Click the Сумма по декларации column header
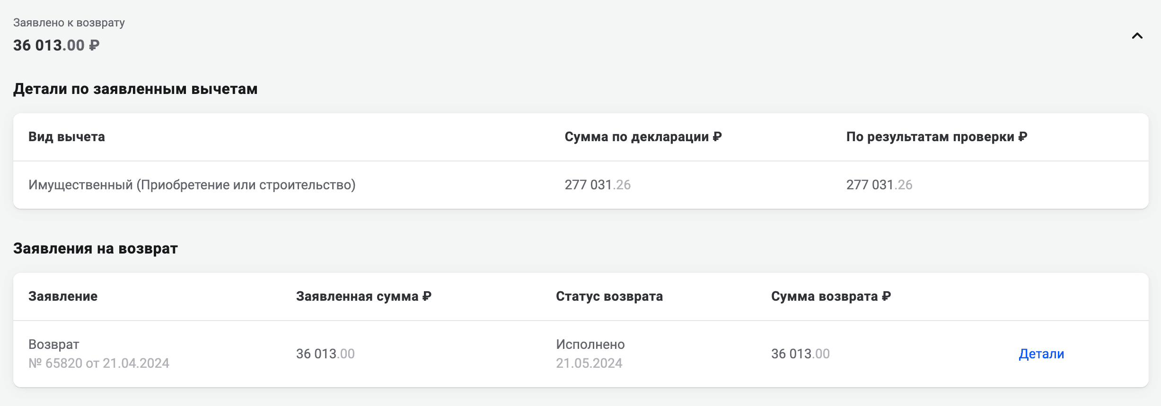Viewport: 1161px width, 406px height. (643, 137)
